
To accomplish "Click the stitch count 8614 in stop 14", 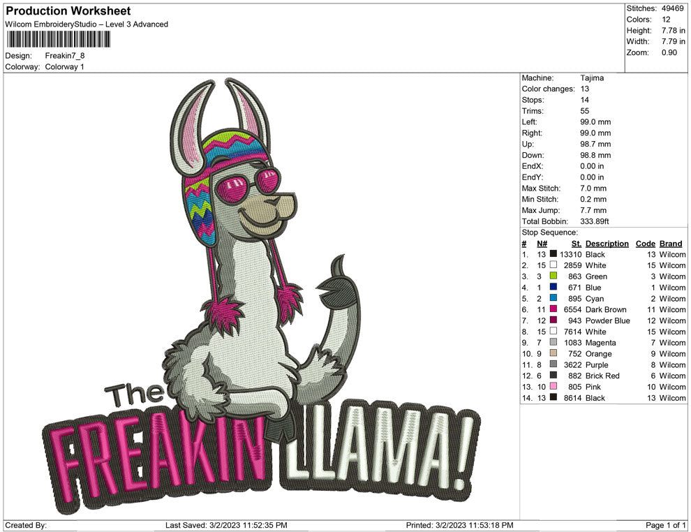I will pos(573,397).
